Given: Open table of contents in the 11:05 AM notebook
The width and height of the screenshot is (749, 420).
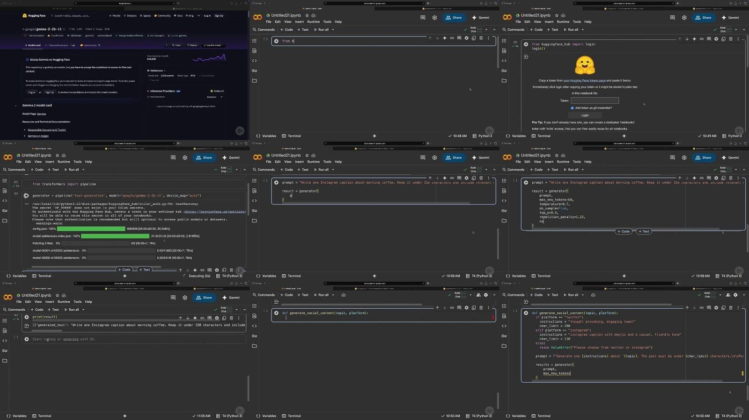Looking at the screenshot, I should click(5, 320).
